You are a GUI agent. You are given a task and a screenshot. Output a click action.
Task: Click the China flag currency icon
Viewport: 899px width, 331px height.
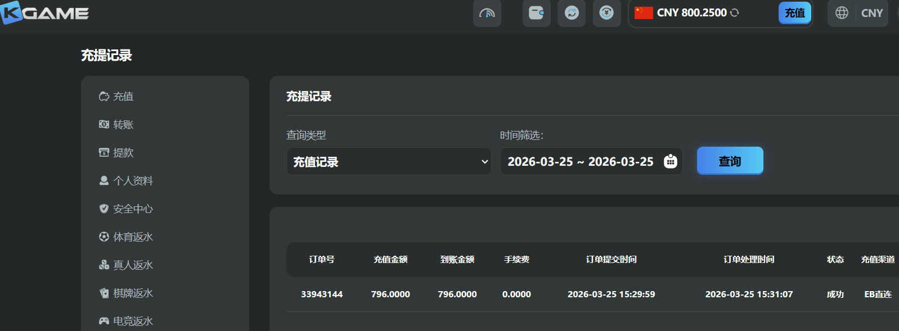[x=644, y=13]
